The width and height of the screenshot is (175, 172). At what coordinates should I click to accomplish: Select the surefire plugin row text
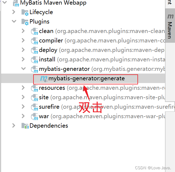107,107
